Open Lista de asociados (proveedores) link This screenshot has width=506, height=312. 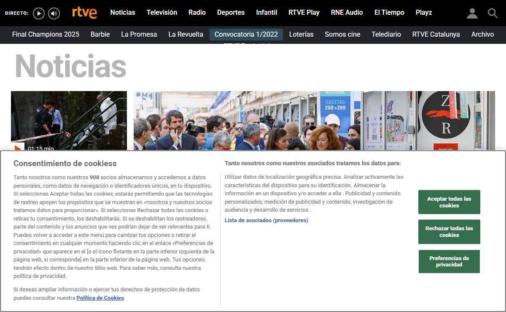[x=266, y=221]
